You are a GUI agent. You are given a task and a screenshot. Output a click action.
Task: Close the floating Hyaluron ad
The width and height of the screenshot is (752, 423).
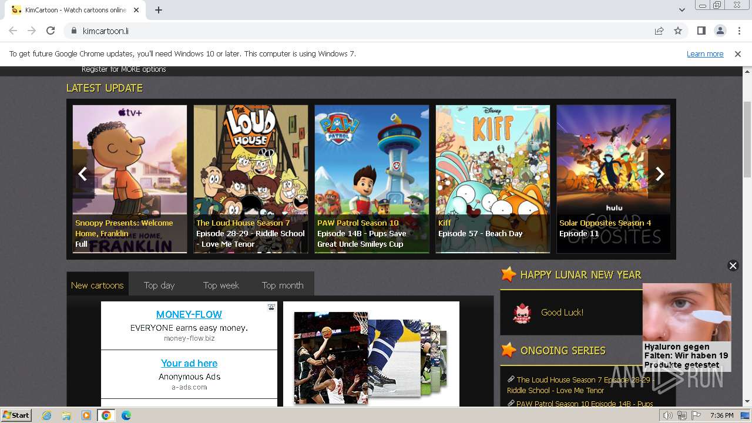click(x=733, y=266)
